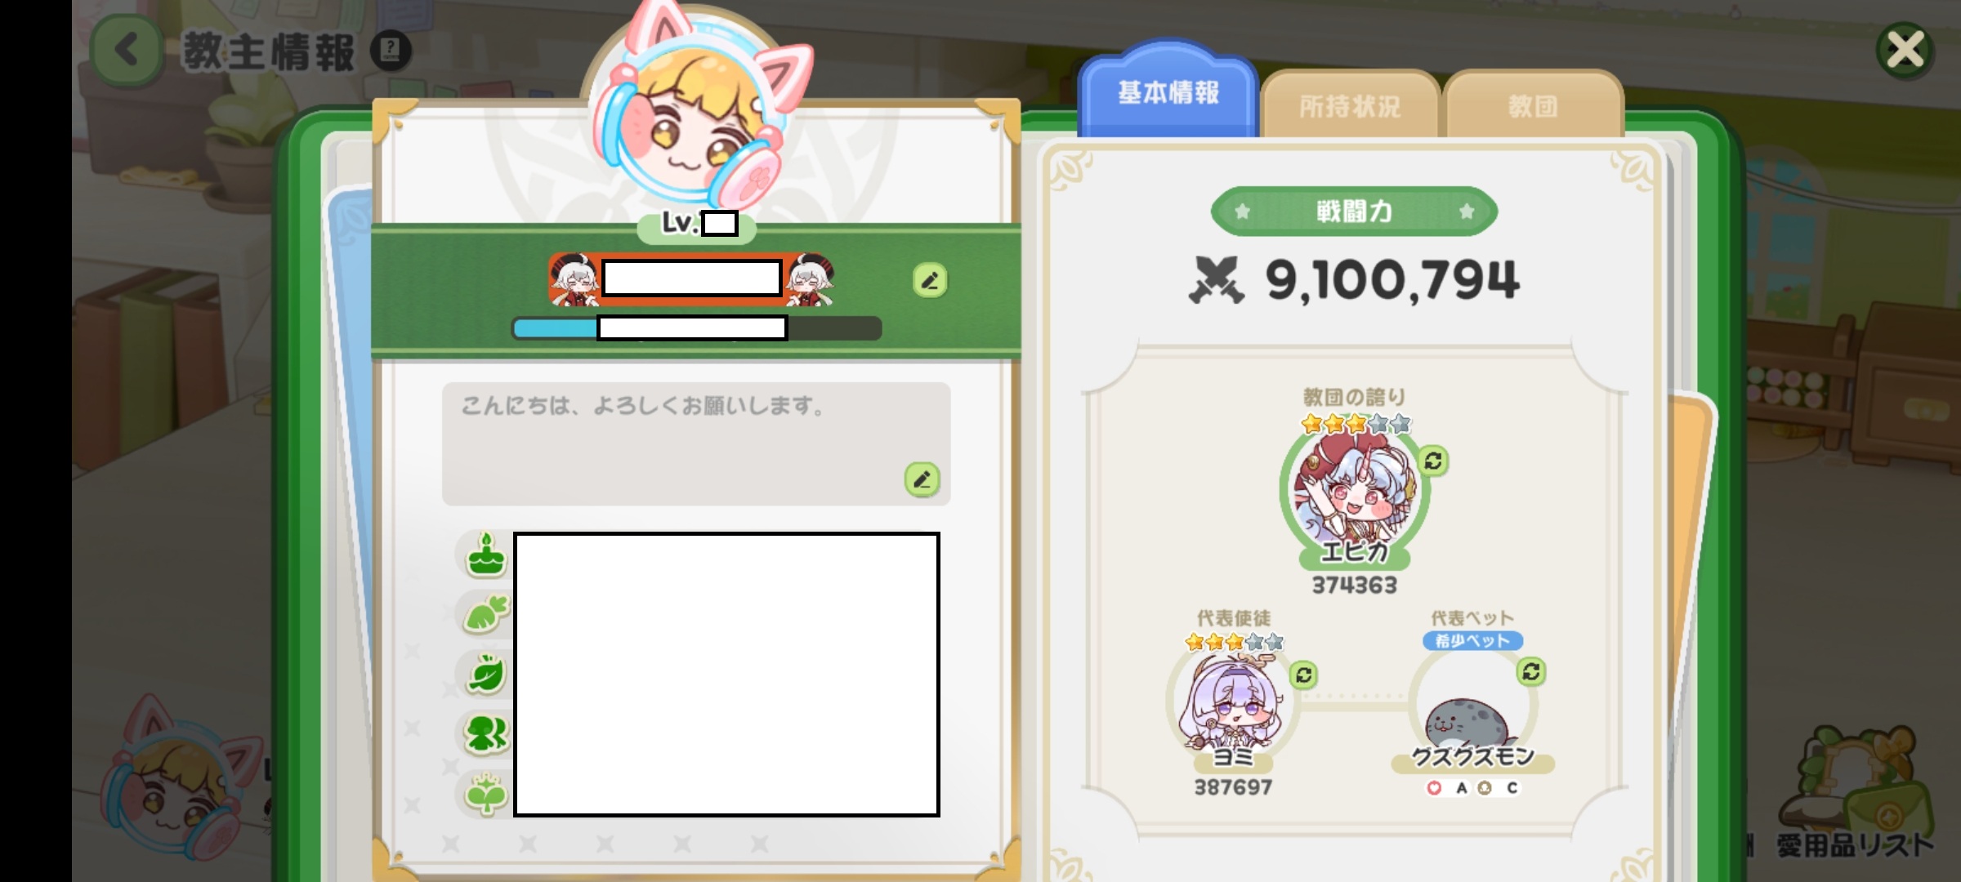This screenshot has height=882, width=1961.
Task: Edit the greeting message with pencil icon
Action: 922,479
